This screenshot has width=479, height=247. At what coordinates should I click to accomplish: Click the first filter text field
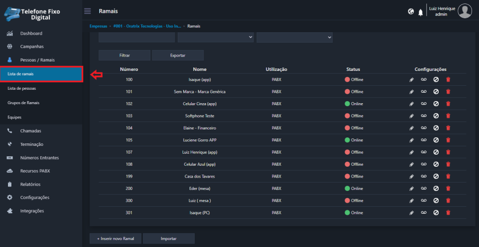(136, 37)
